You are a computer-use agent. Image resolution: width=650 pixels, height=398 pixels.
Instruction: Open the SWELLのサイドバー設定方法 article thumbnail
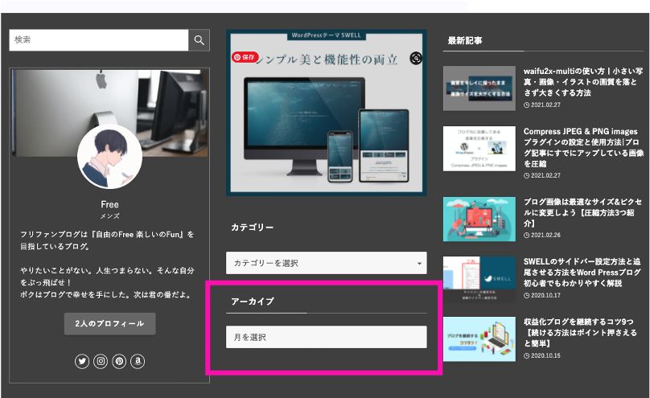(479, 279)
